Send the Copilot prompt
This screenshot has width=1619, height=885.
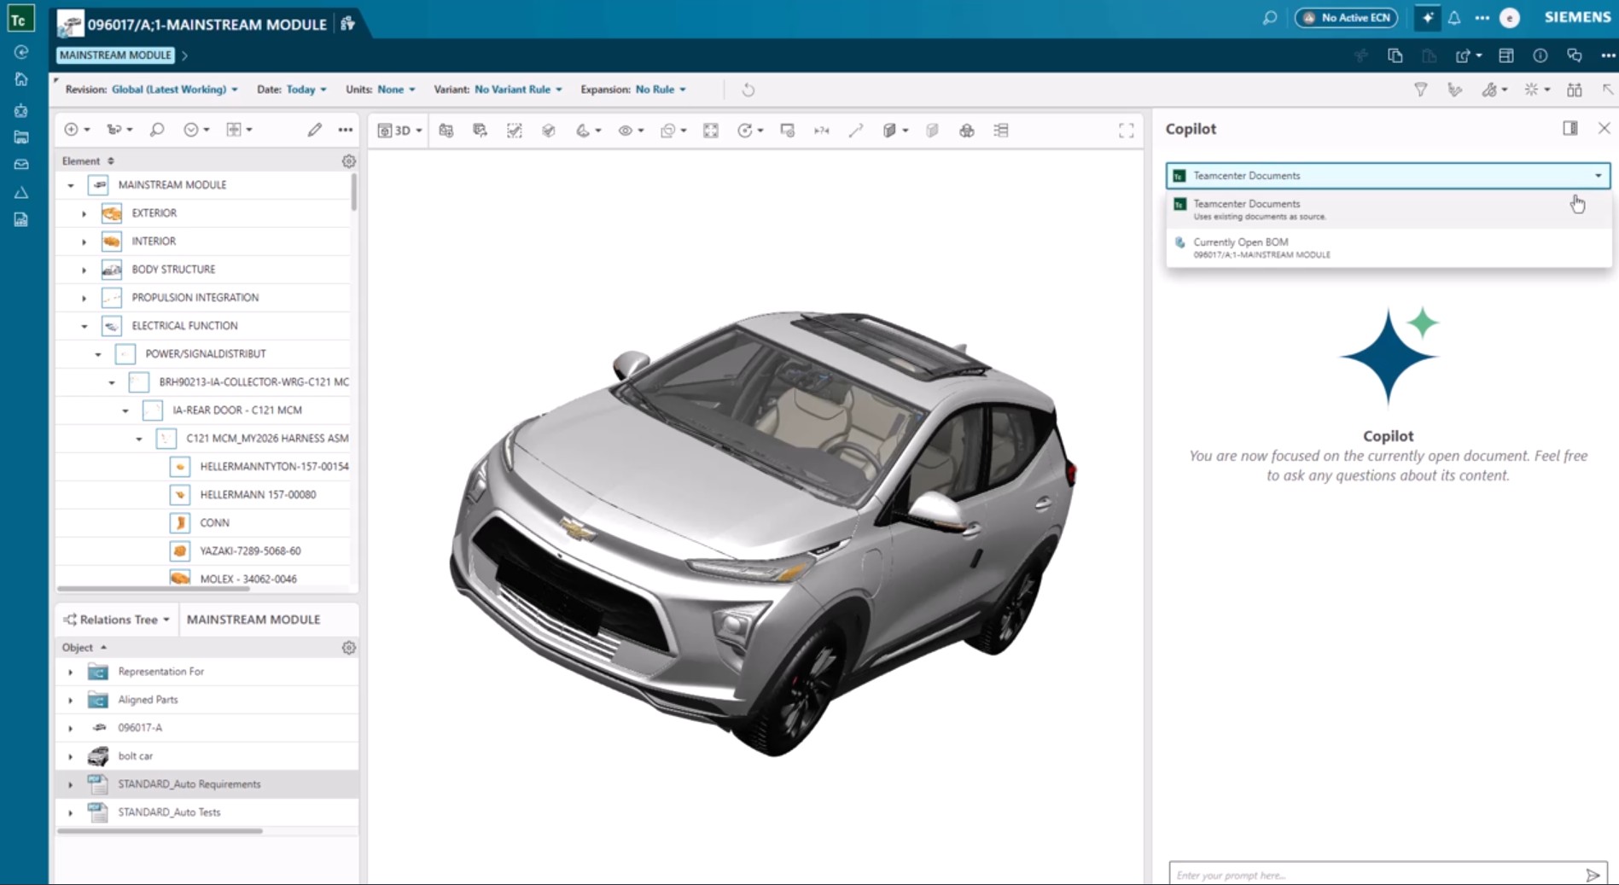click(1593, 875)
